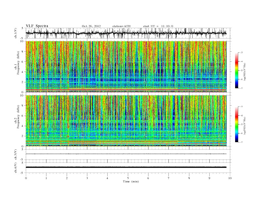Click the "VLF Spectra" plot title

(37, 26)
